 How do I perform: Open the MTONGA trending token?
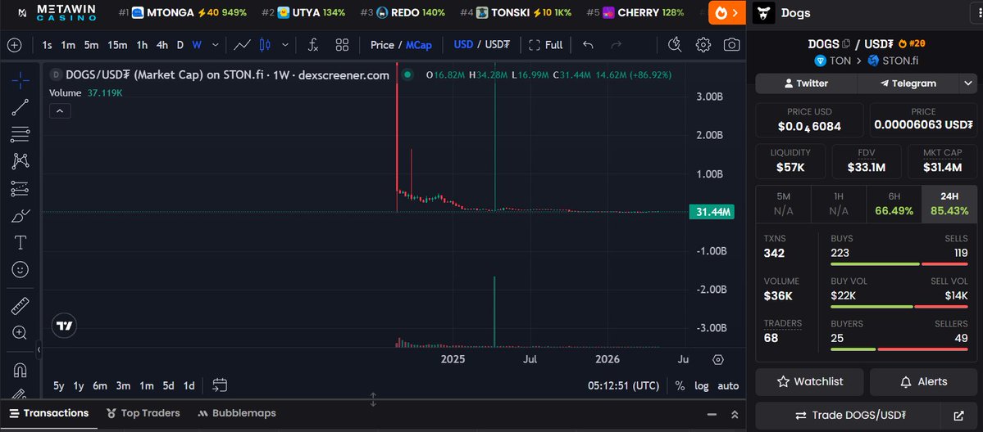click(183, 12)
